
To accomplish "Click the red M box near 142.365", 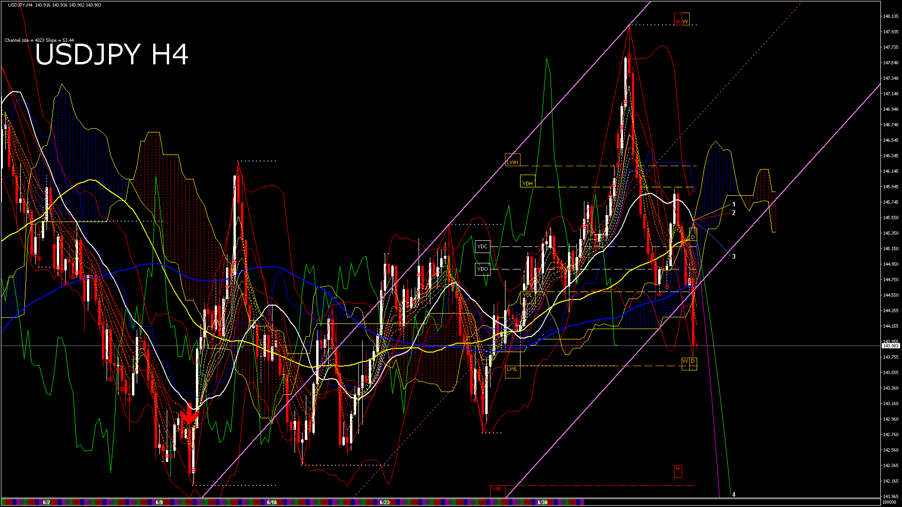I will pyautogui.click(x=678, y=471).
